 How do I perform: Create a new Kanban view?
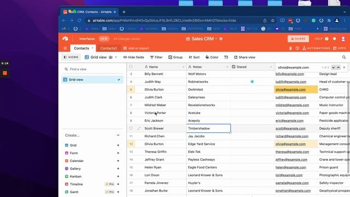click(x=92, y=176)
